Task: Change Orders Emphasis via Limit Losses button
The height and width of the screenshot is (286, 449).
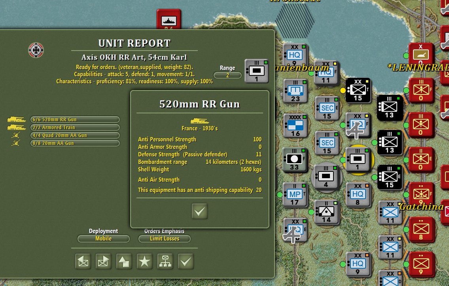Action: coord(164,239)
